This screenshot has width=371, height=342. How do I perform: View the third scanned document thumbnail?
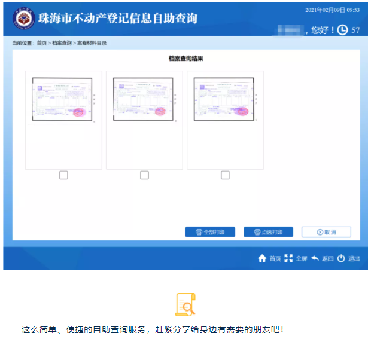(x=224, y=99)
